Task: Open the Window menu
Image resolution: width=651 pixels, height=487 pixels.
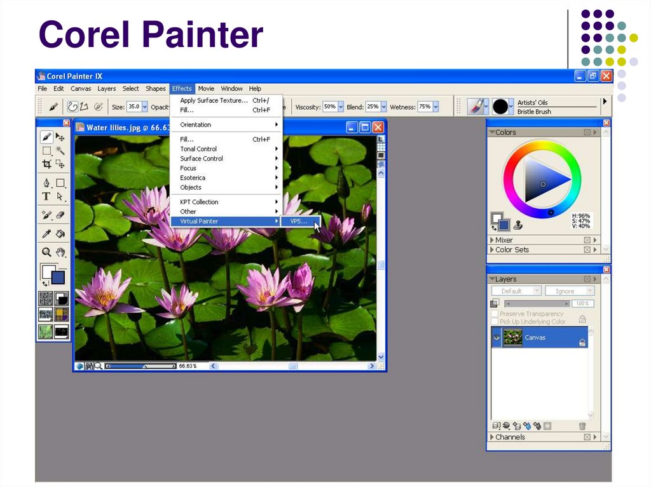Action: tap(231, 88)
